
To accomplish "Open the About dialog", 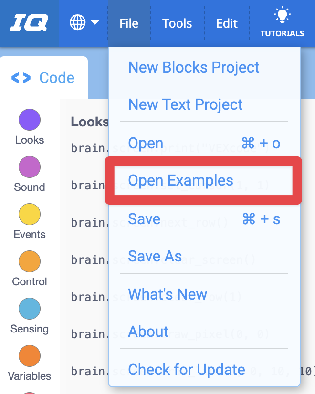I will coord(148,332).
